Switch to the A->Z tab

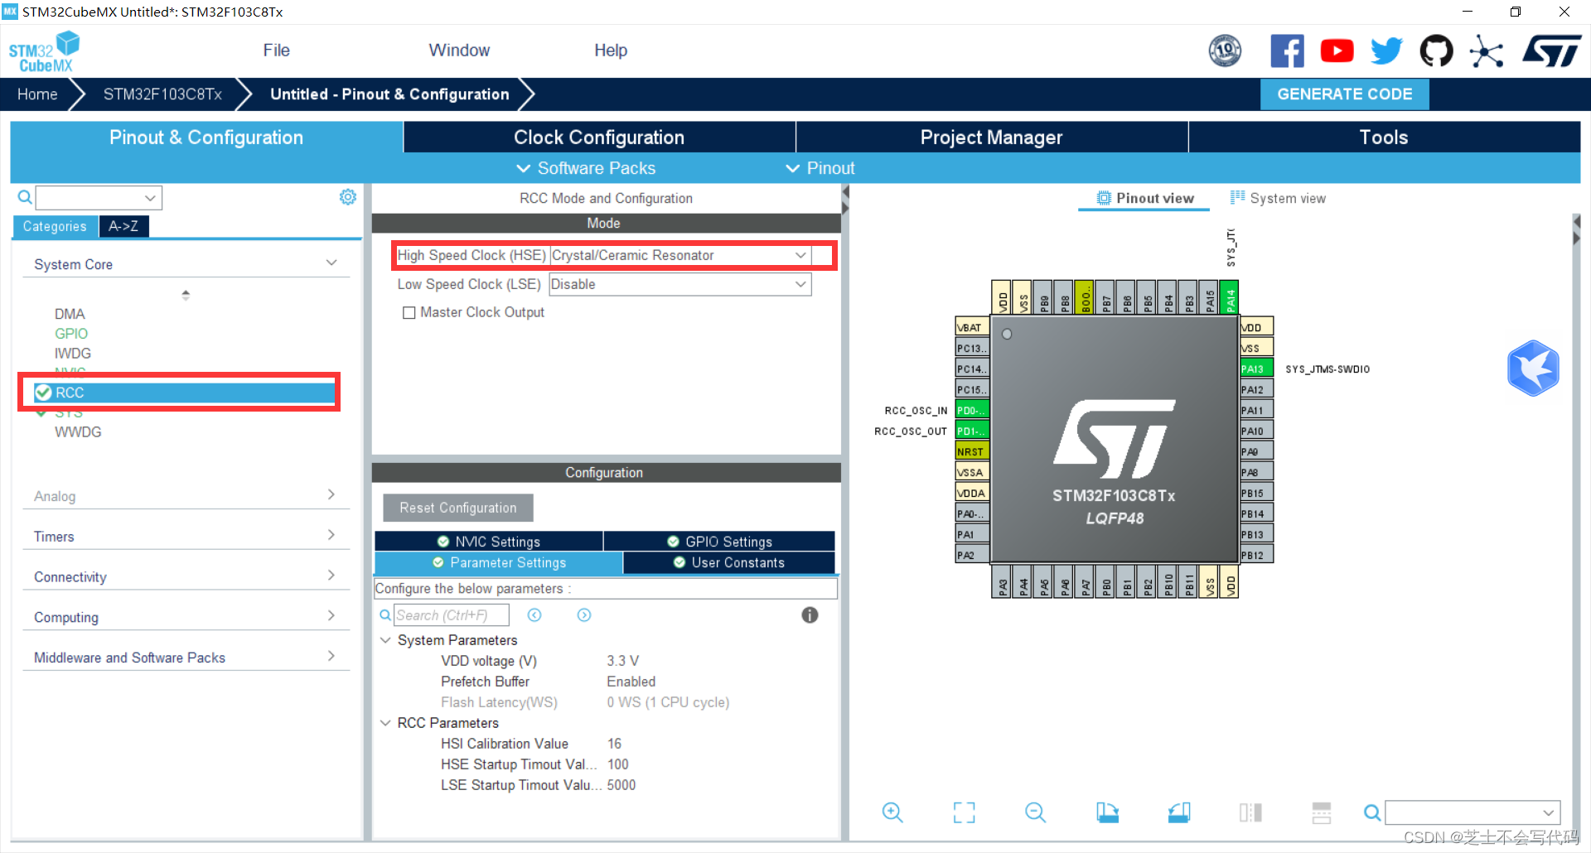pyautogui.click(x=123, y=226)
